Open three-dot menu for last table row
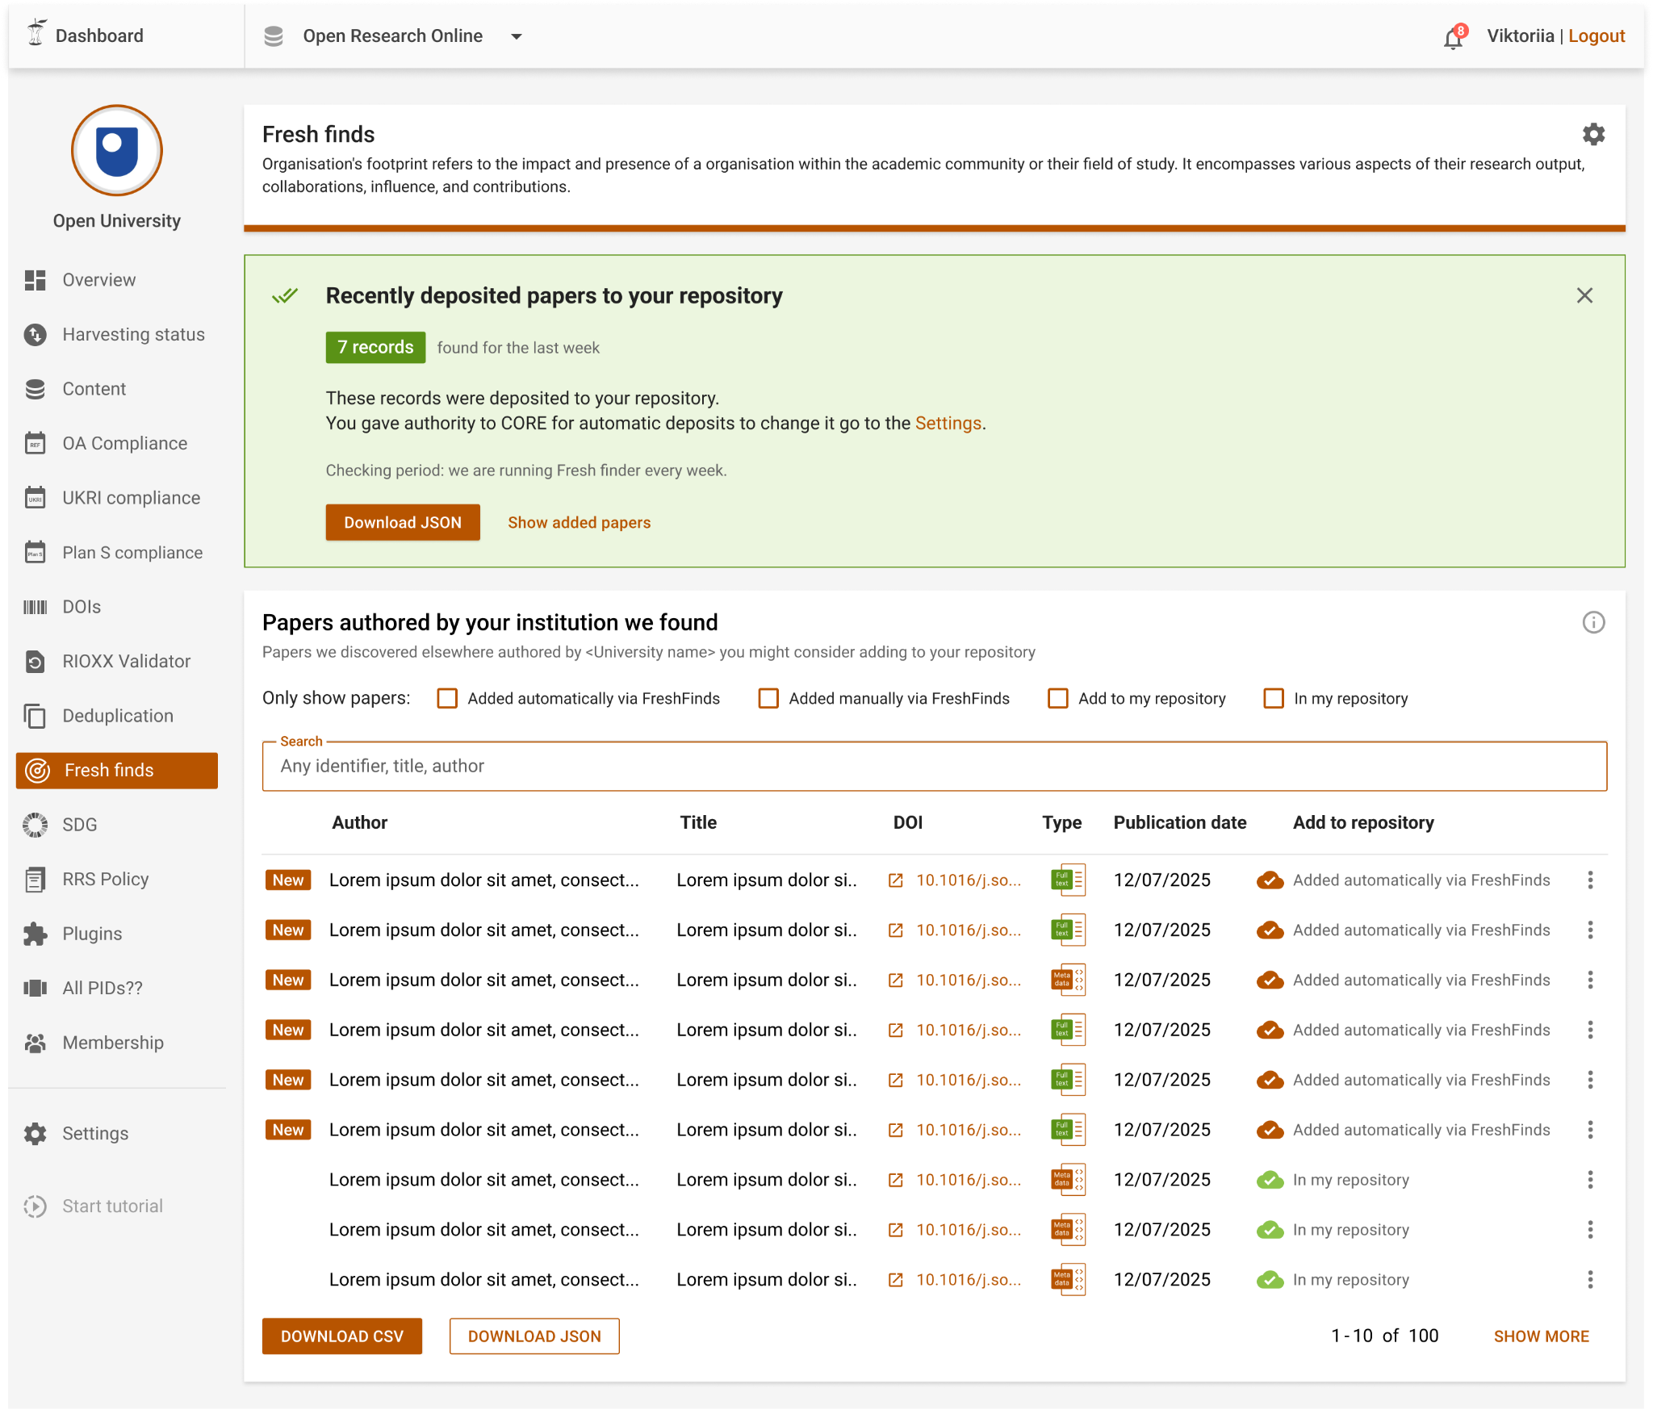 pyautogui.click(x=1590, y=1279)
